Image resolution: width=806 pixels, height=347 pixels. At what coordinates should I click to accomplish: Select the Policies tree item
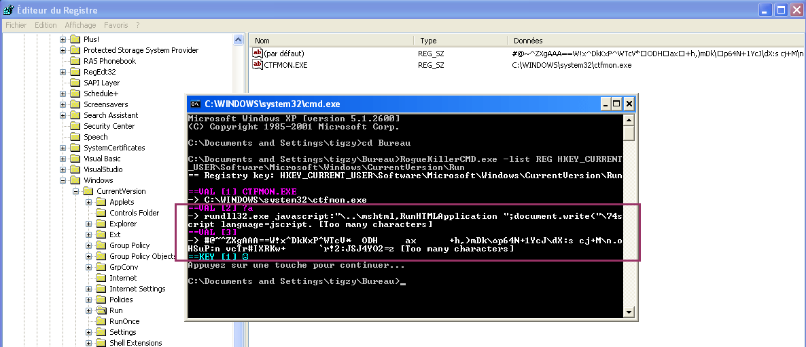[x=121, y=300]
